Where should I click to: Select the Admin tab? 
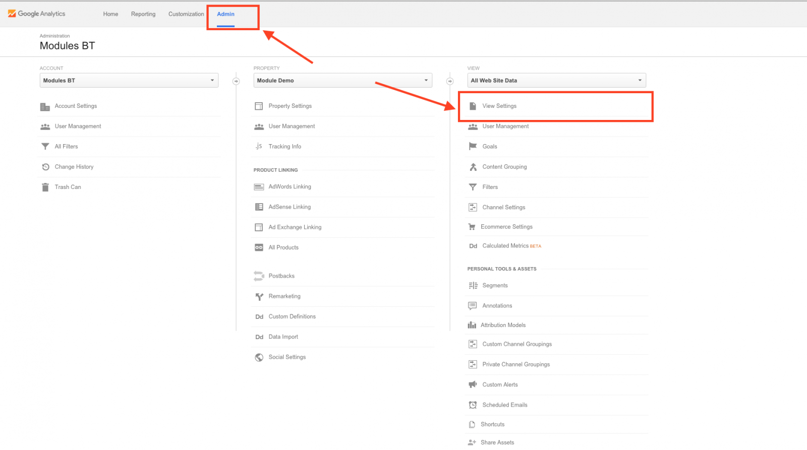[225, 14]
